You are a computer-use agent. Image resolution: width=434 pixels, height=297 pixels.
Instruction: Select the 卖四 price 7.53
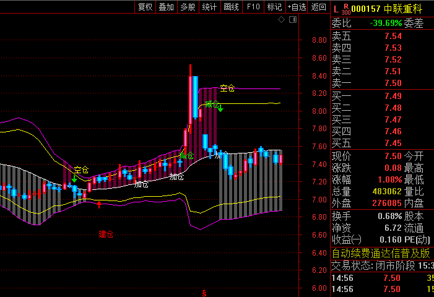click(x=393, y=48)
